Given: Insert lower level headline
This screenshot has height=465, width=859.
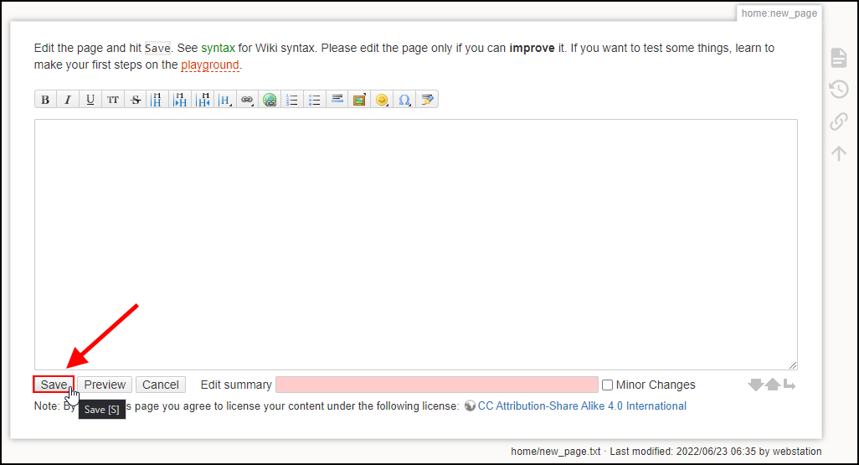Looking at the screenshot, I should pyautogui.click(x=180, y=99).
